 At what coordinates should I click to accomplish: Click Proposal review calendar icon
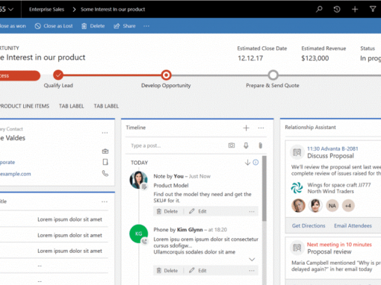(297, 248)
